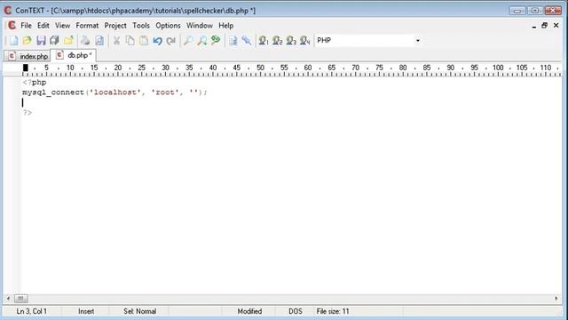Click the DOS file format indicator
568x320 pixels.
coord(296,311)
